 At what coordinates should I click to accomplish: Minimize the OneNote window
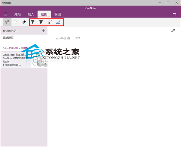click(x=160, y=3)
